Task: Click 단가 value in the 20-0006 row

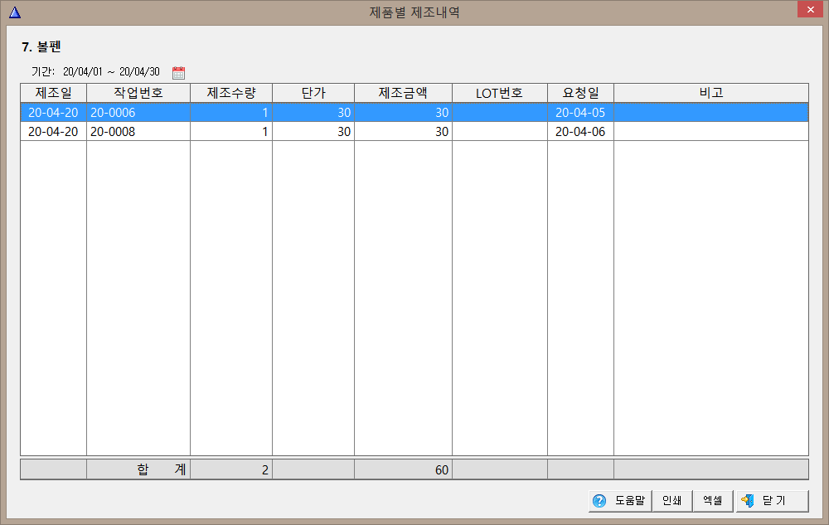Action: [x=313, y=113]
